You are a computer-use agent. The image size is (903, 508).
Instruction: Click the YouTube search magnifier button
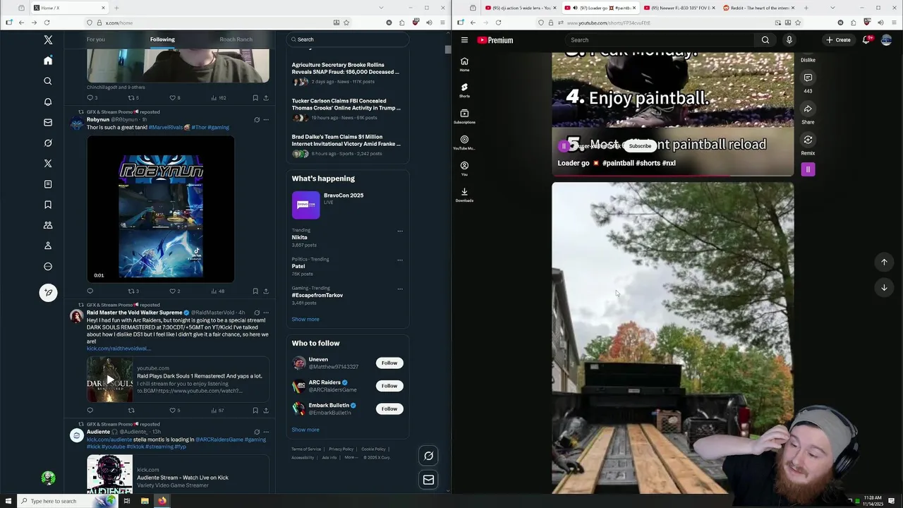click(x=765, y=40)
